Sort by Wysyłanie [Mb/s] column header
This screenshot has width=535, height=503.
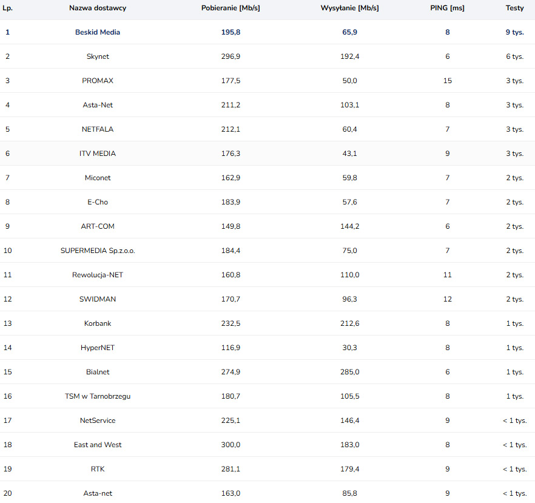coord(350,8)
